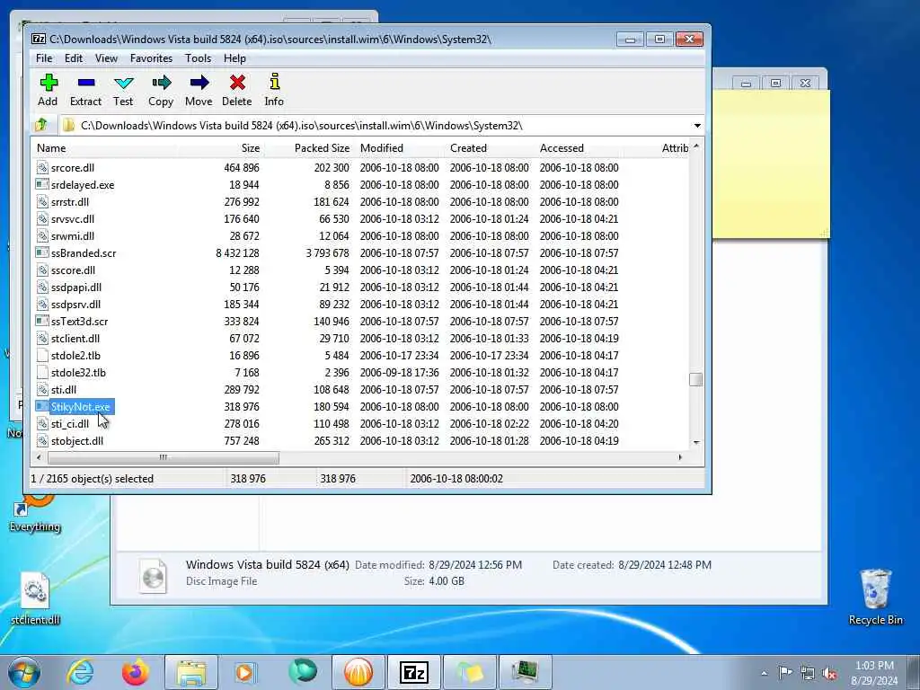The width and height of the screenshot is (920, 690).
Task: Sort by the Size column header
Action: click(x=220, y=148)
